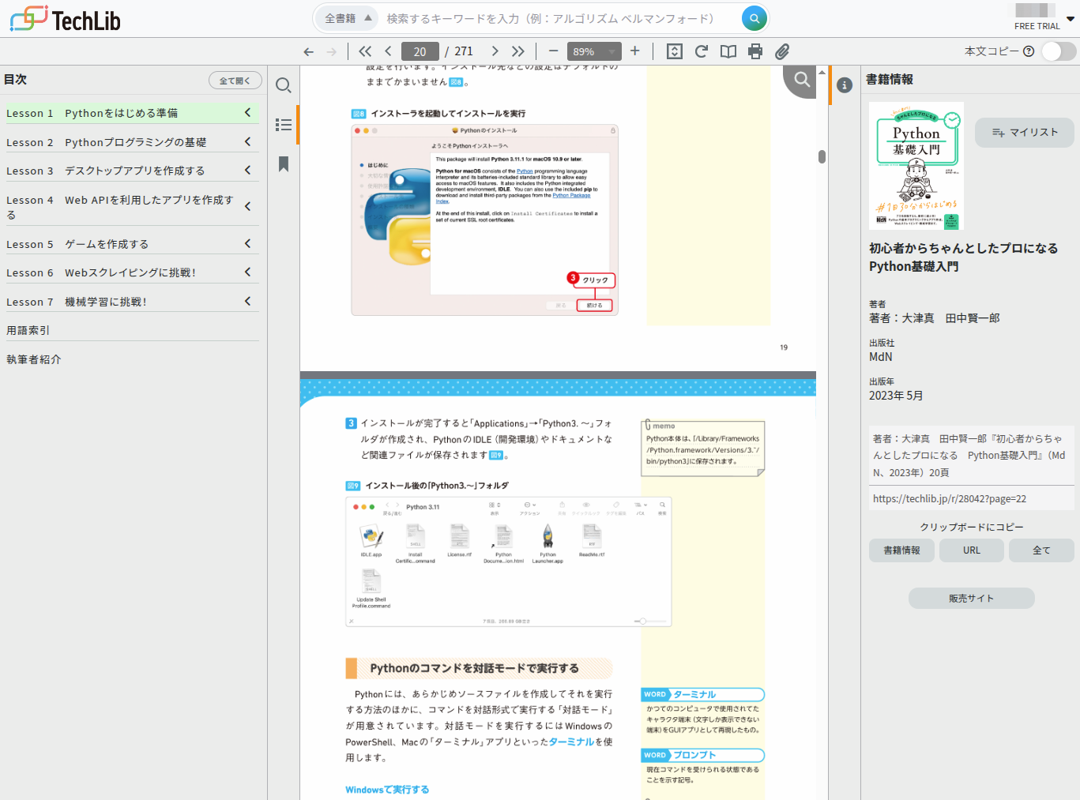Image resolution: width=1080 pixels, height=800 pixels.
Task: Open the search panel in the left sidebar
Action: pyautogui.click(x=284, y=85)
